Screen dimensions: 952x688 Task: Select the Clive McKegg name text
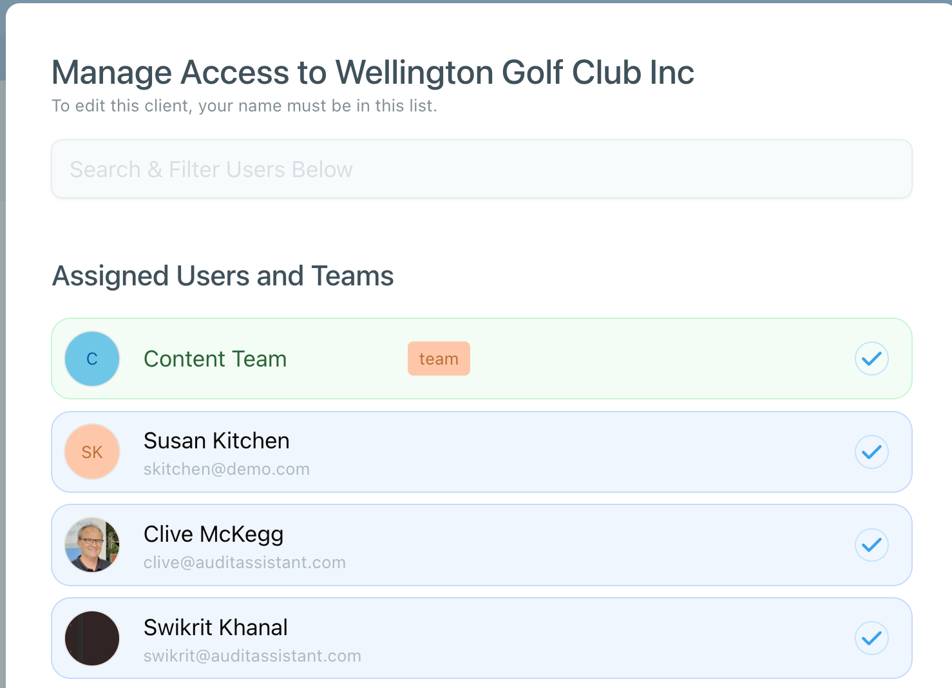click(213, 534)
